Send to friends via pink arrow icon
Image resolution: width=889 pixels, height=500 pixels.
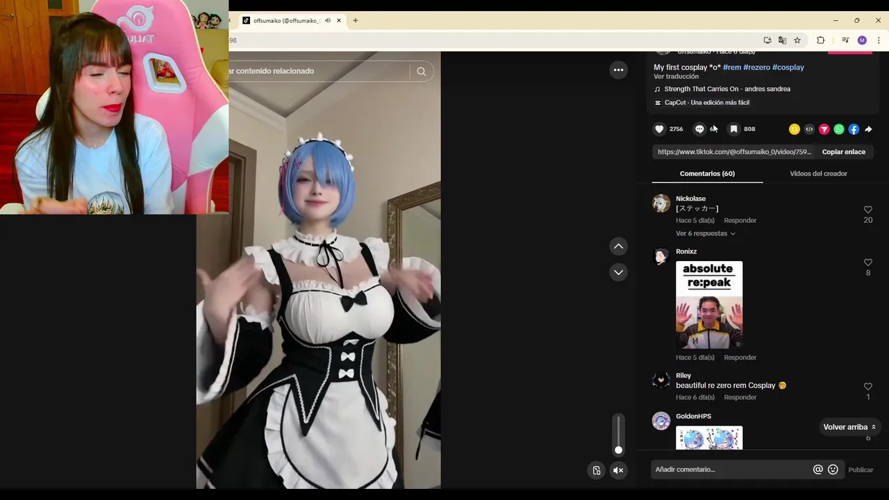click(824, 129)
